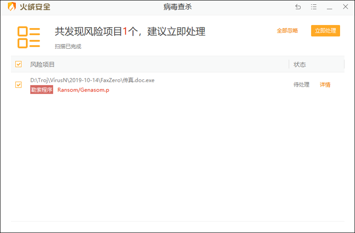Click 全部忽略 to ignore all risks

287,31
